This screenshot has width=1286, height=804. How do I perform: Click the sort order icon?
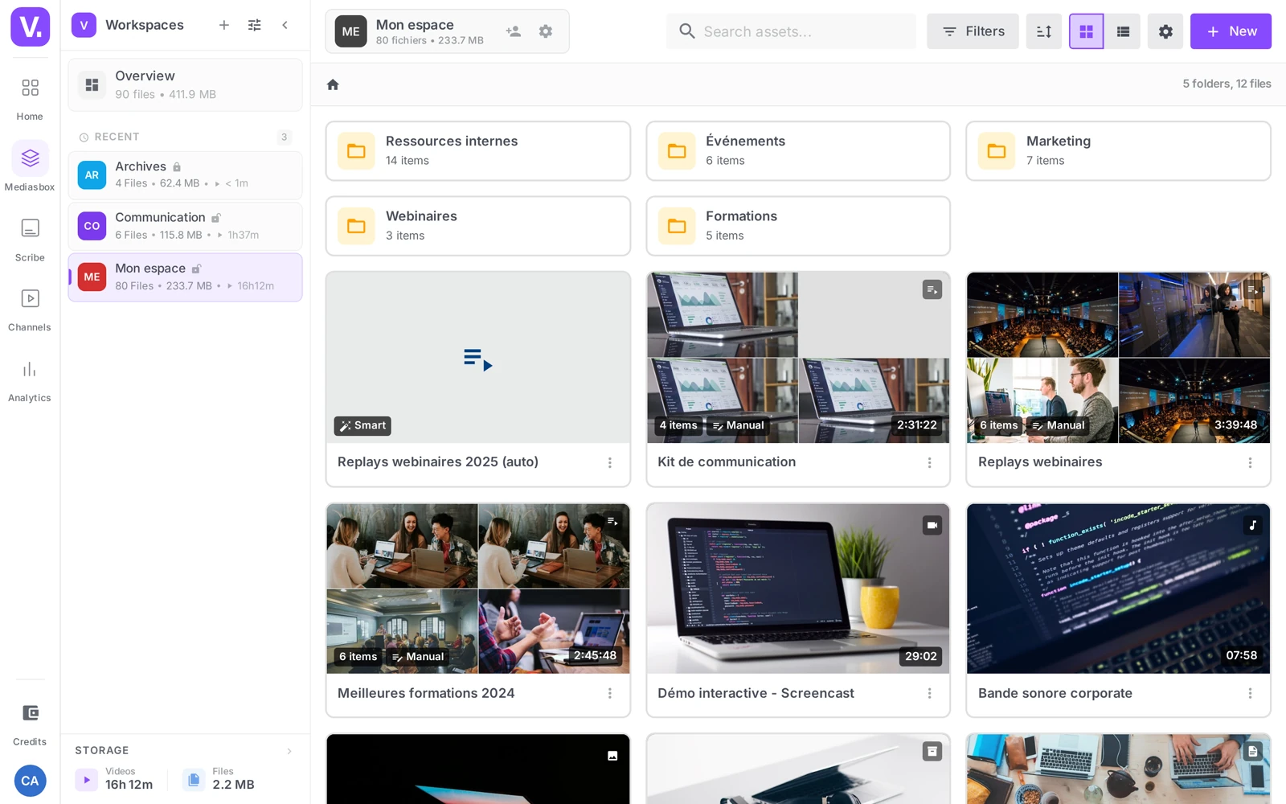click(1043, 31)
